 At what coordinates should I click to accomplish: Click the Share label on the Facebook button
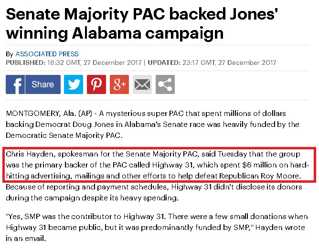43,84
